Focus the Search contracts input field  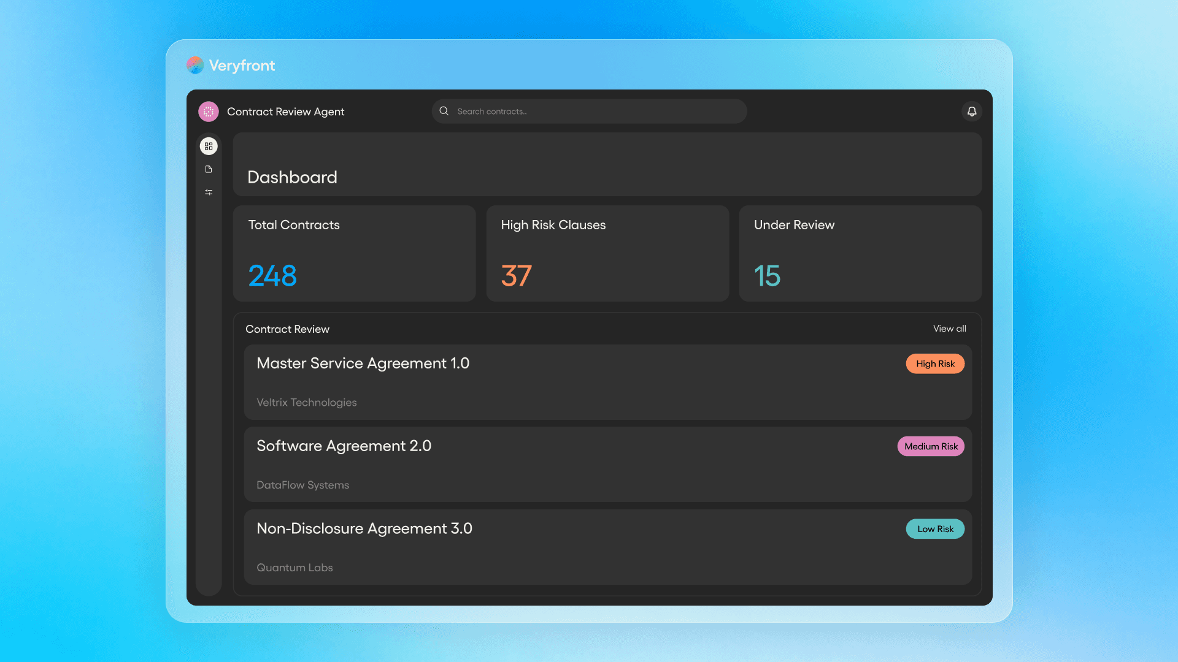pyautogui.click(x=589, y=112)
